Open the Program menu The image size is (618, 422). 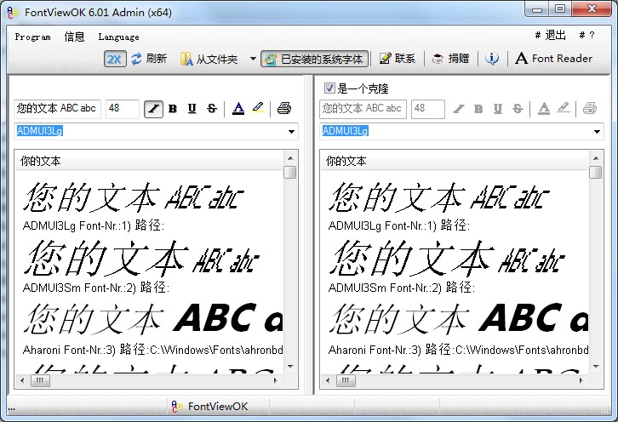pos(32,37)
